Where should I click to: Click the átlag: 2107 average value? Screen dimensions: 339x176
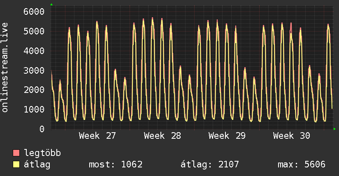[x=210, y=165]
